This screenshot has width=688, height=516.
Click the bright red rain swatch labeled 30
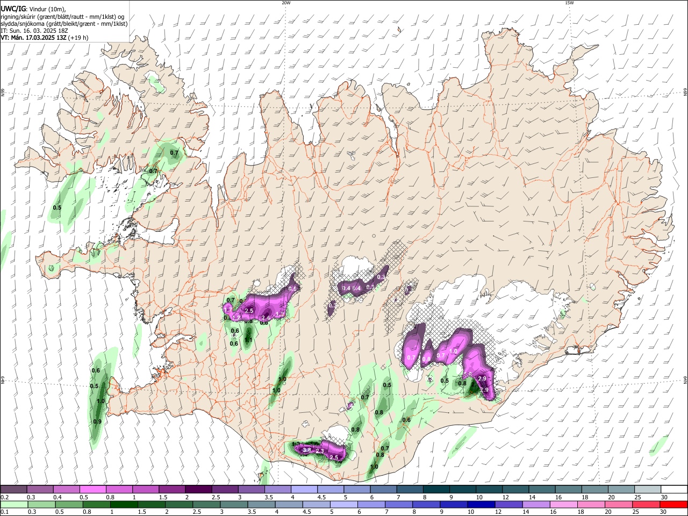673,504
